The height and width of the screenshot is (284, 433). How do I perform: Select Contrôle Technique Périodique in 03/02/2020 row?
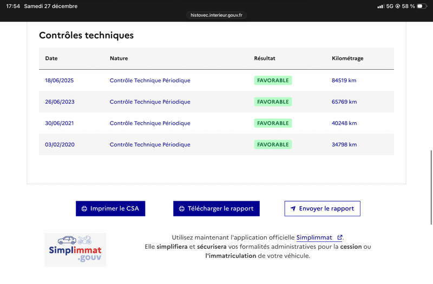tap(150, 145)
